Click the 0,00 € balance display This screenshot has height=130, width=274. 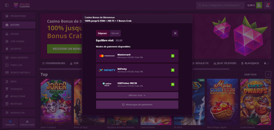(x=251, y=5)
